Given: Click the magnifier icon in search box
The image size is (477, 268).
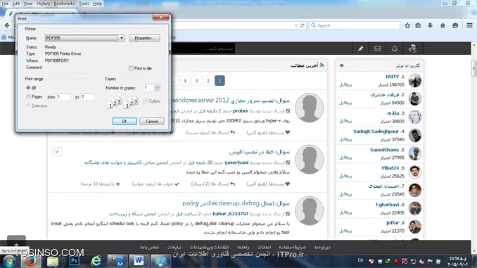Looking at the screenshot, I should coord(313,25).
